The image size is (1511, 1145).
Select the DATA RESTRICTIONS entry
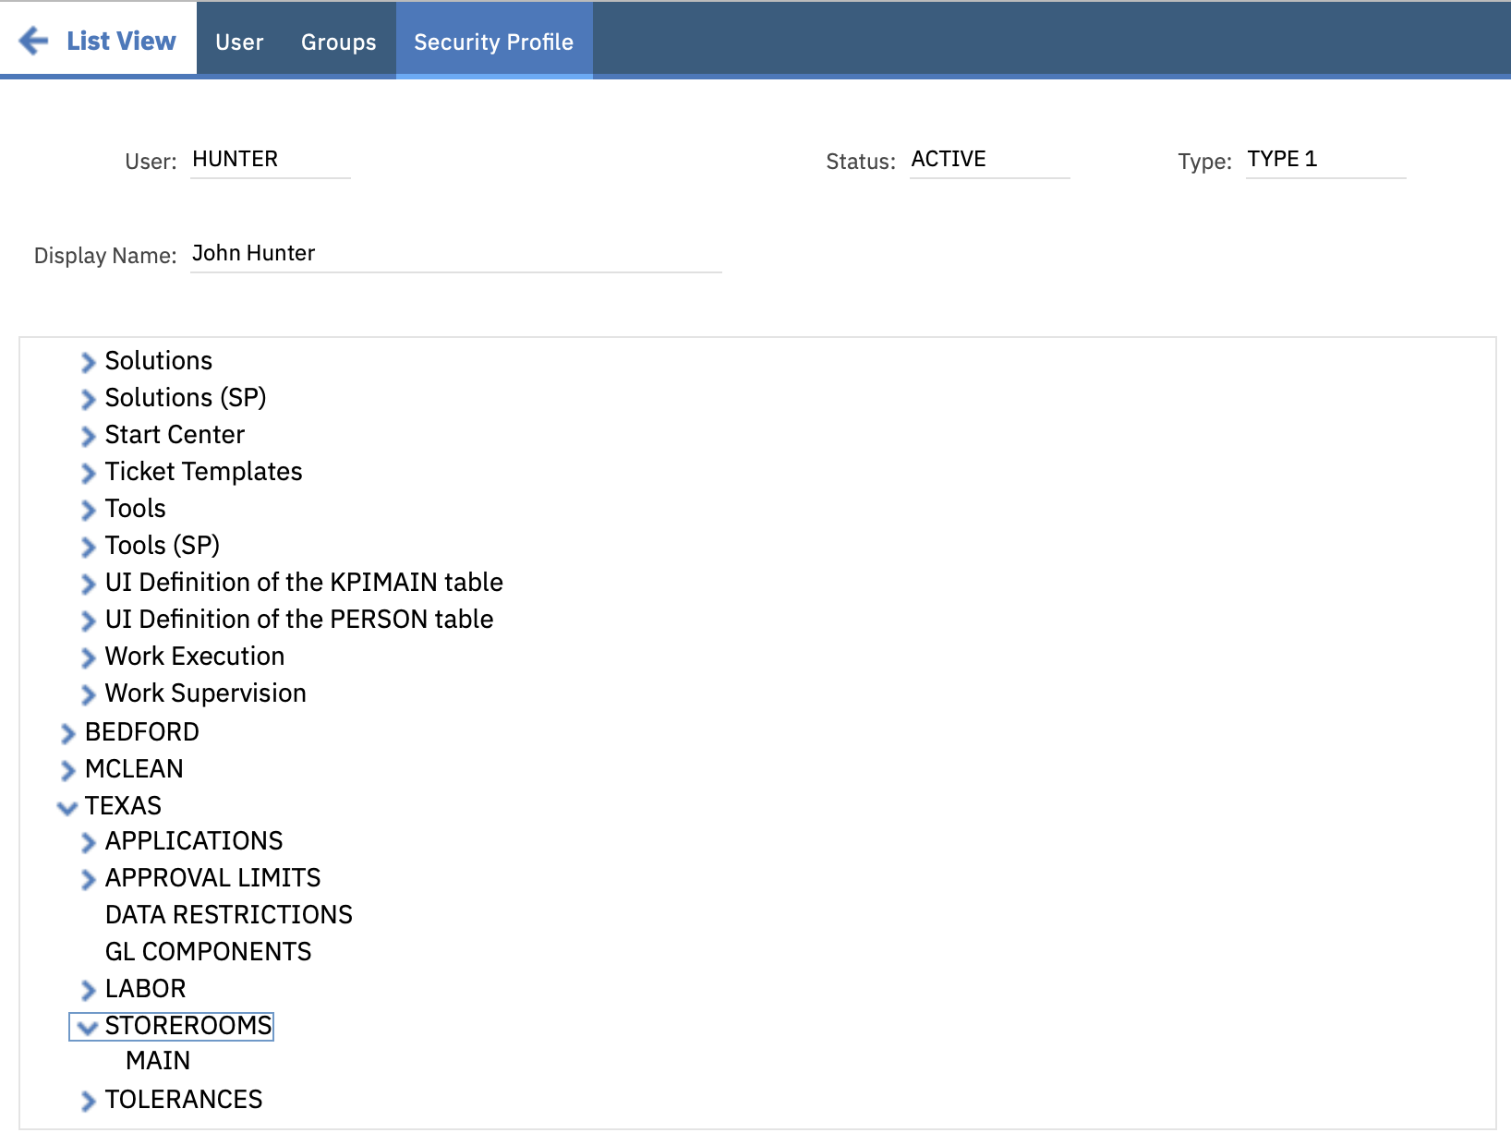pos(228,914)
